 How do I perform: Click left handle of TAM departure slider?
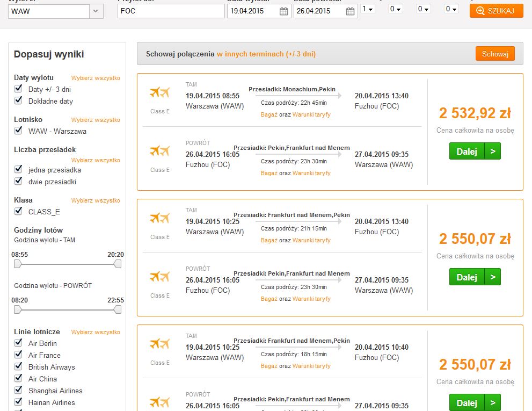[x=18, y=264]
